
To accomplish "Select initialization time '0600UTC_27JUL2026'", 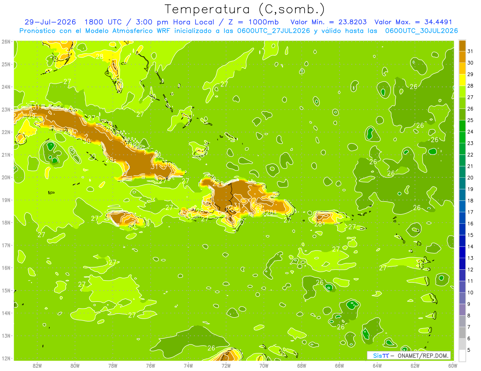I will point(273,30).
